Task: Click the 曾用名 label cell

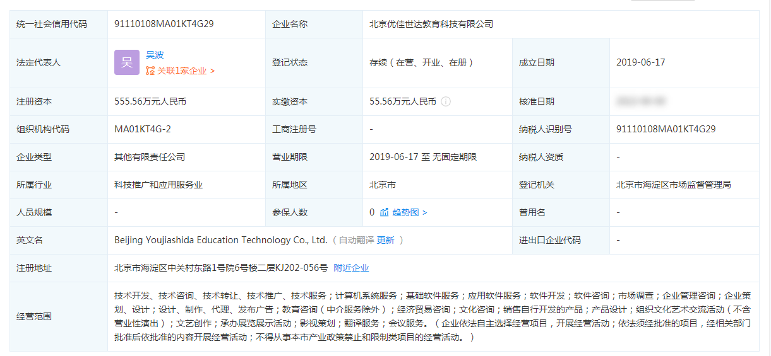Action: pos(561,212)
